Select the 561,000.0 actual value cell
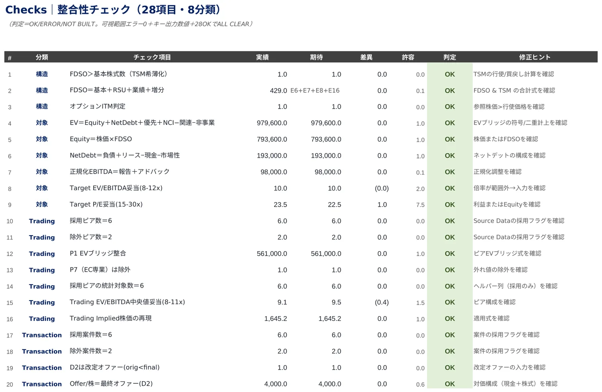602x392 pixels. pos(272,254)
